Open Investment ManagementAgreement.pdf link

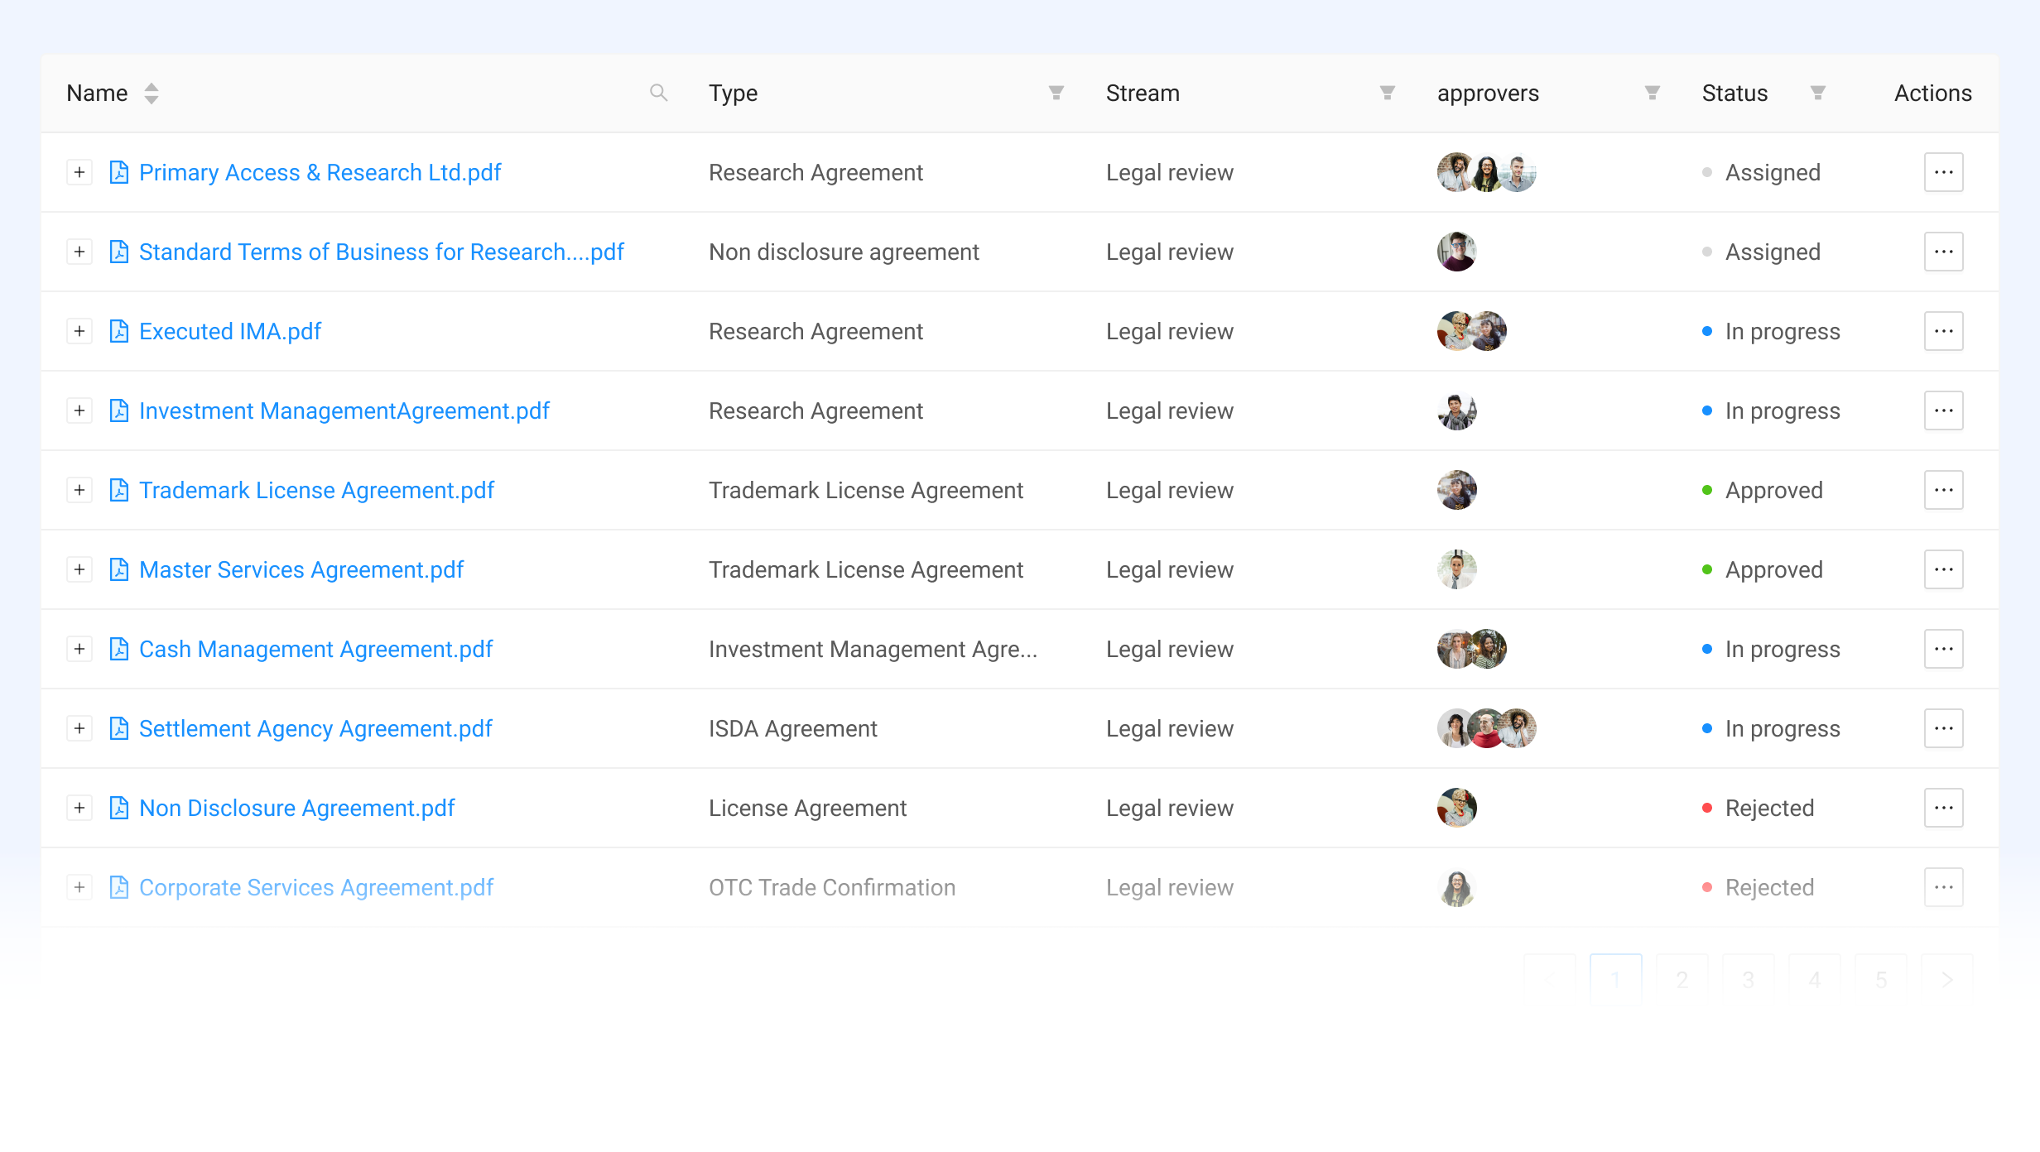pyautogui.click(x=344, y=410)
